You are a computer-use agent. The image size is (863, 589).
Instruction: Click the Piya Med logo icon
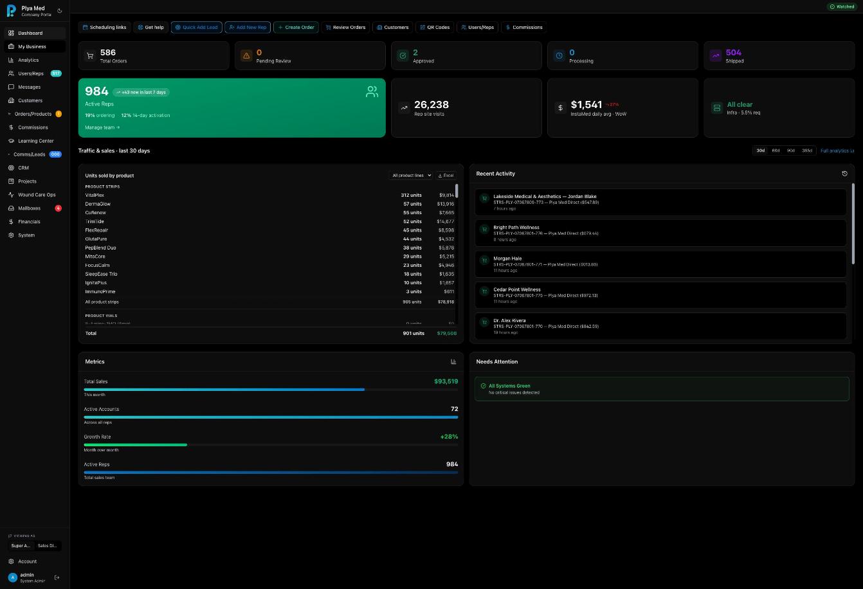(11, 11)
